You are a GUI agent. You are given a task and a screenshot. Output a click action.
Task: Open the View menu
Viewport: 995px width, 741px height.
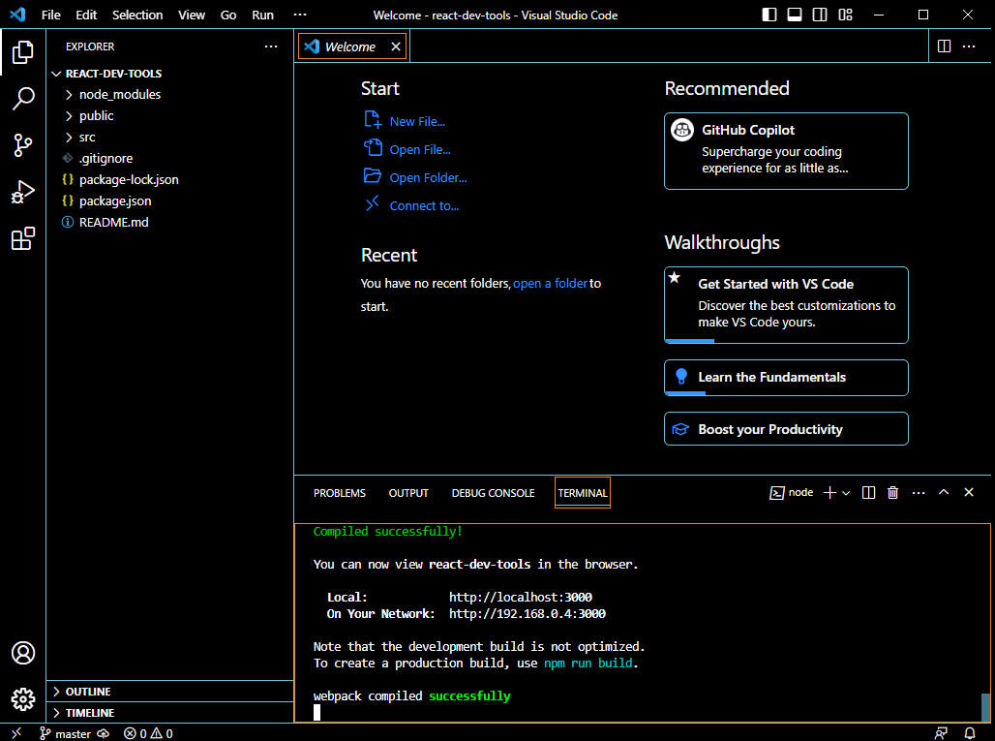click(191, 15)
